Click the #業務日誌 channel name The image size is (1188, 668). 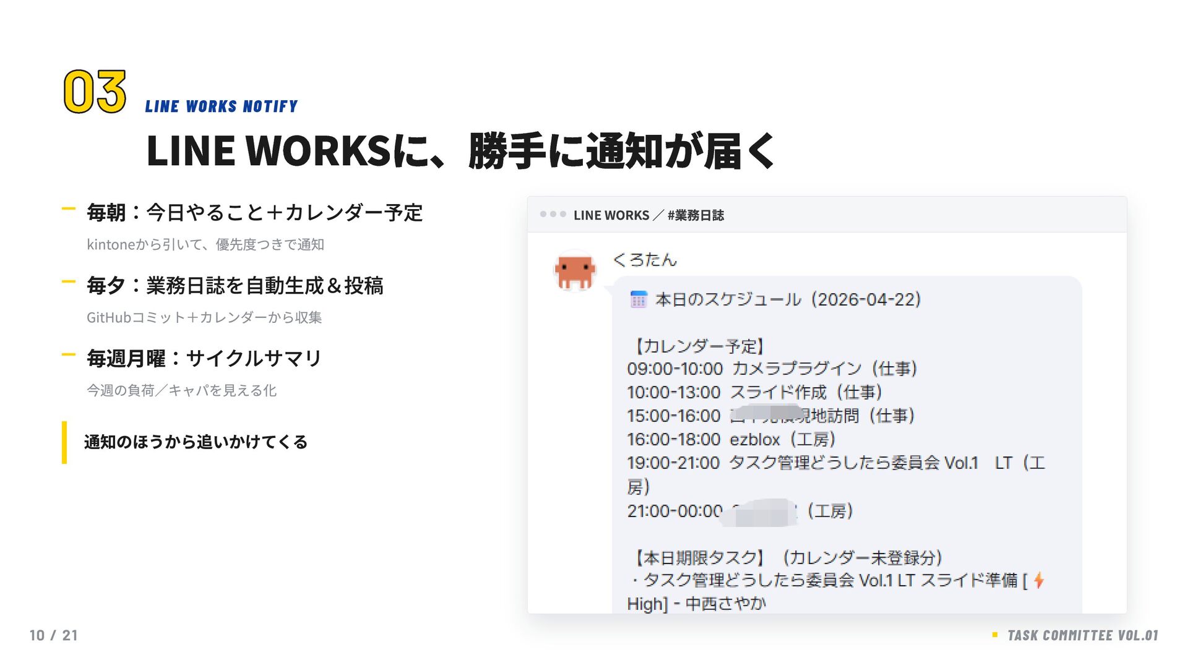(695, 215)
